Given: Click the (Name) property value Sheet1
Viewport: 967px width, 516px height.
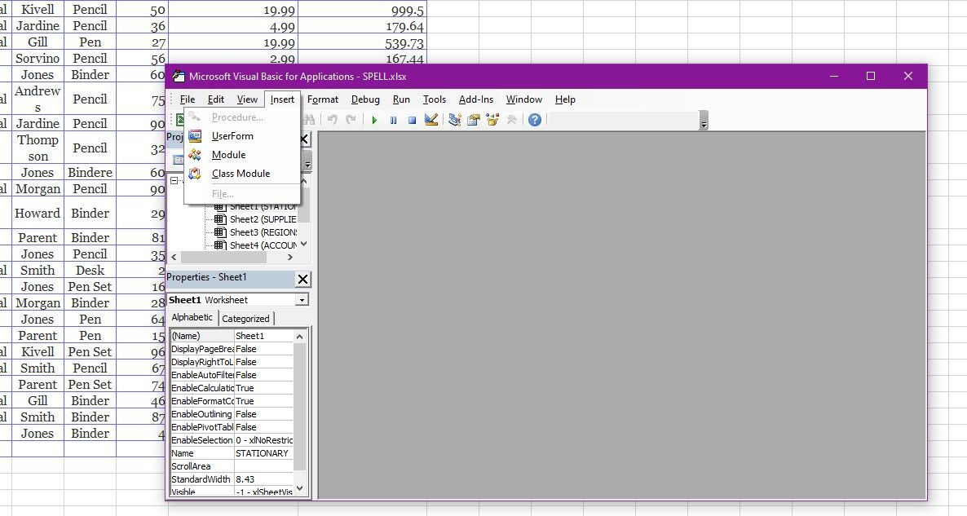Looking at the screenshot, I should click(263, 336).
